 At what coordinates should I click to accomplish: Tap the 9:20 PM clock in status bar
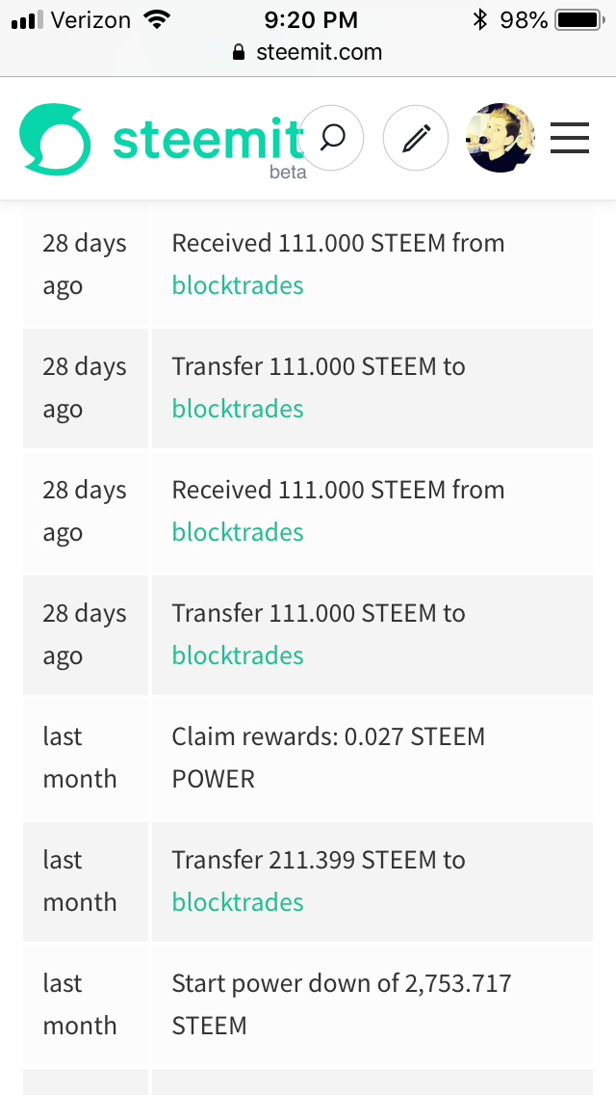click(x=310, y=19)
